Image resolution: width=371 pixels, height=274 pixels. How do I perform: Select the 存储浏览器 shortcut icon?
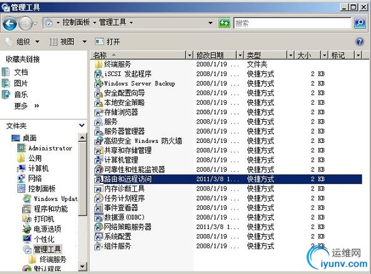coord(98,112)
